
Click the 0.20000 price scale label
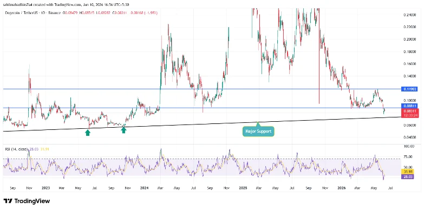tap(409, 40)
